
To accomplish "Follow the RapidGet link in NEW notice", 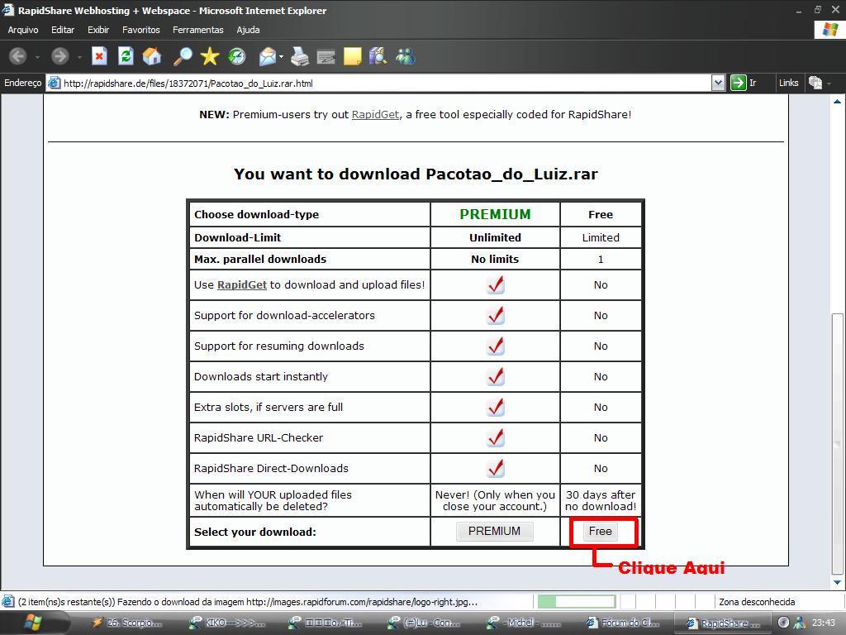I will pos(376,114).
